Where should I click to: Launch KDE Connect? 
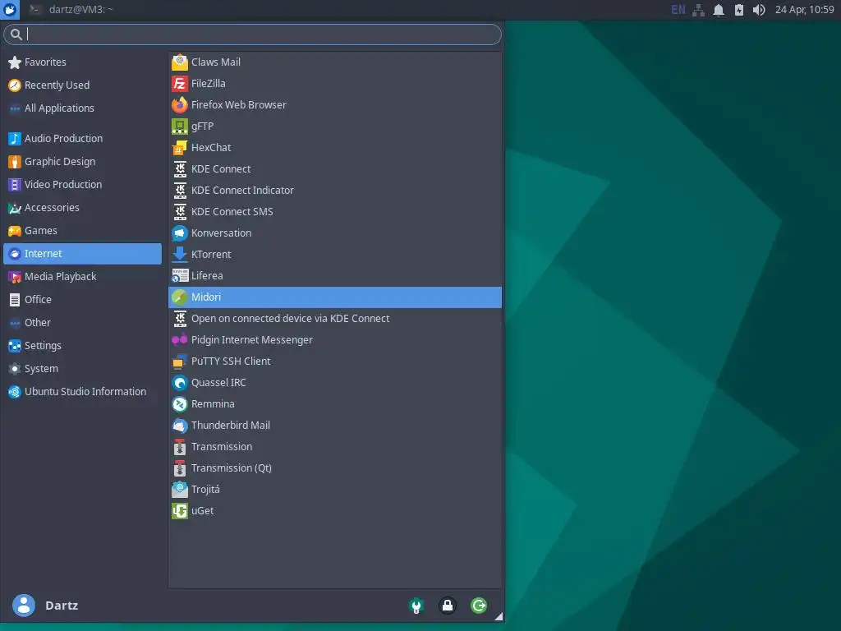335,169
